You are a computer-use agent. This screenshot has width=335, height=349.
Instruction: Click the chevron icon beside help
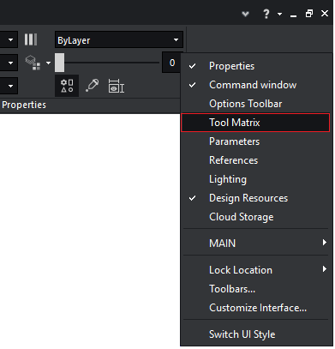point(245,14)
